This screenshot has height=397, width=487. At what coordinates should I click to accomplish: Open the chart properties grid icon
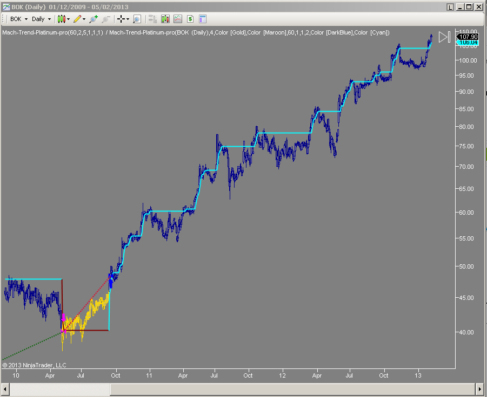tap(202, 19)
